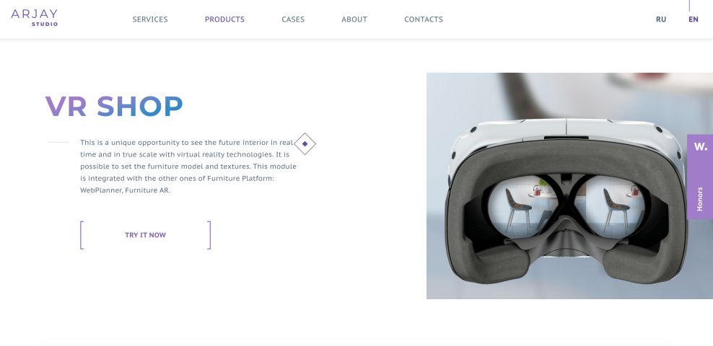Viewport: 713px width, 346px height.
Task: Click the VR Shop heading
Action: (x=114, y=106)
